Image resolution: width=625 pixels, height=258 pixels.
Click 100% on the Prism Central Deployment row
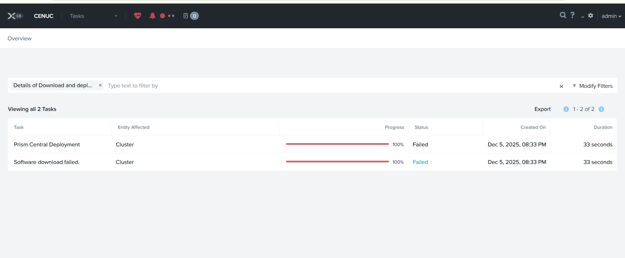[x=398, y=144]
